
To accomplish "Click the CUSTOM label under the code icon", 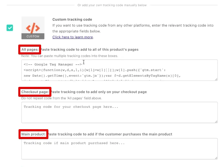I will click(x=33, y=36).
